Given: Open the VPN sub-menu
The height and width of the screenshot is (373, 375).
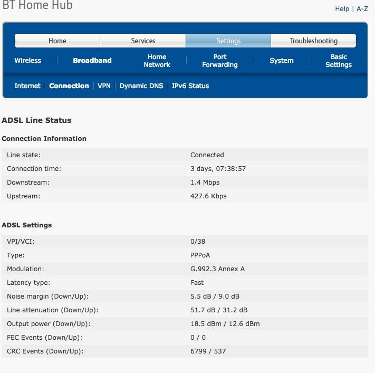Looking at the screenshot, I should (104, 86).
